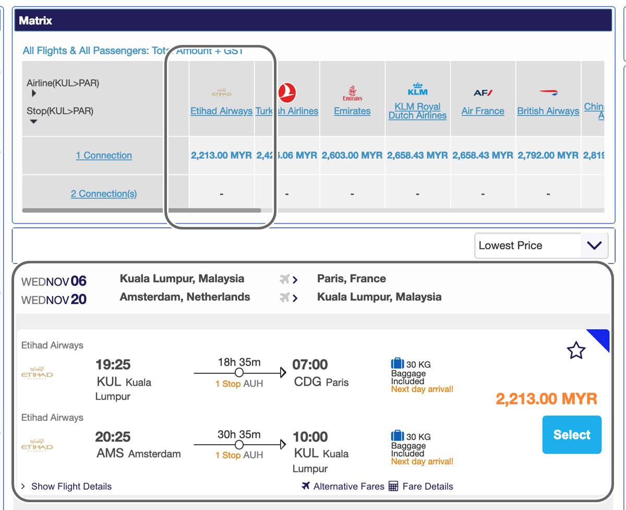This screenshot has height=510, width=626.
Task: Click the Paris, France destination text
Action: tap(352, 278)
